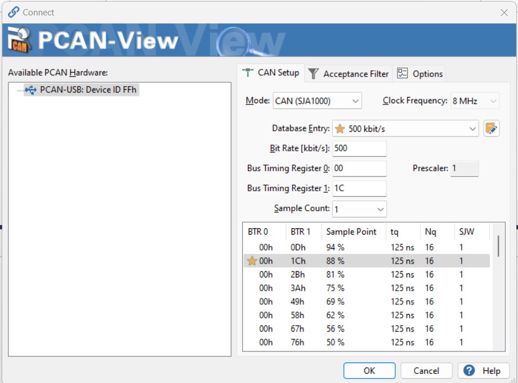Click the SJW column header
Screen dimensions: 518x383
click(472, 231)
